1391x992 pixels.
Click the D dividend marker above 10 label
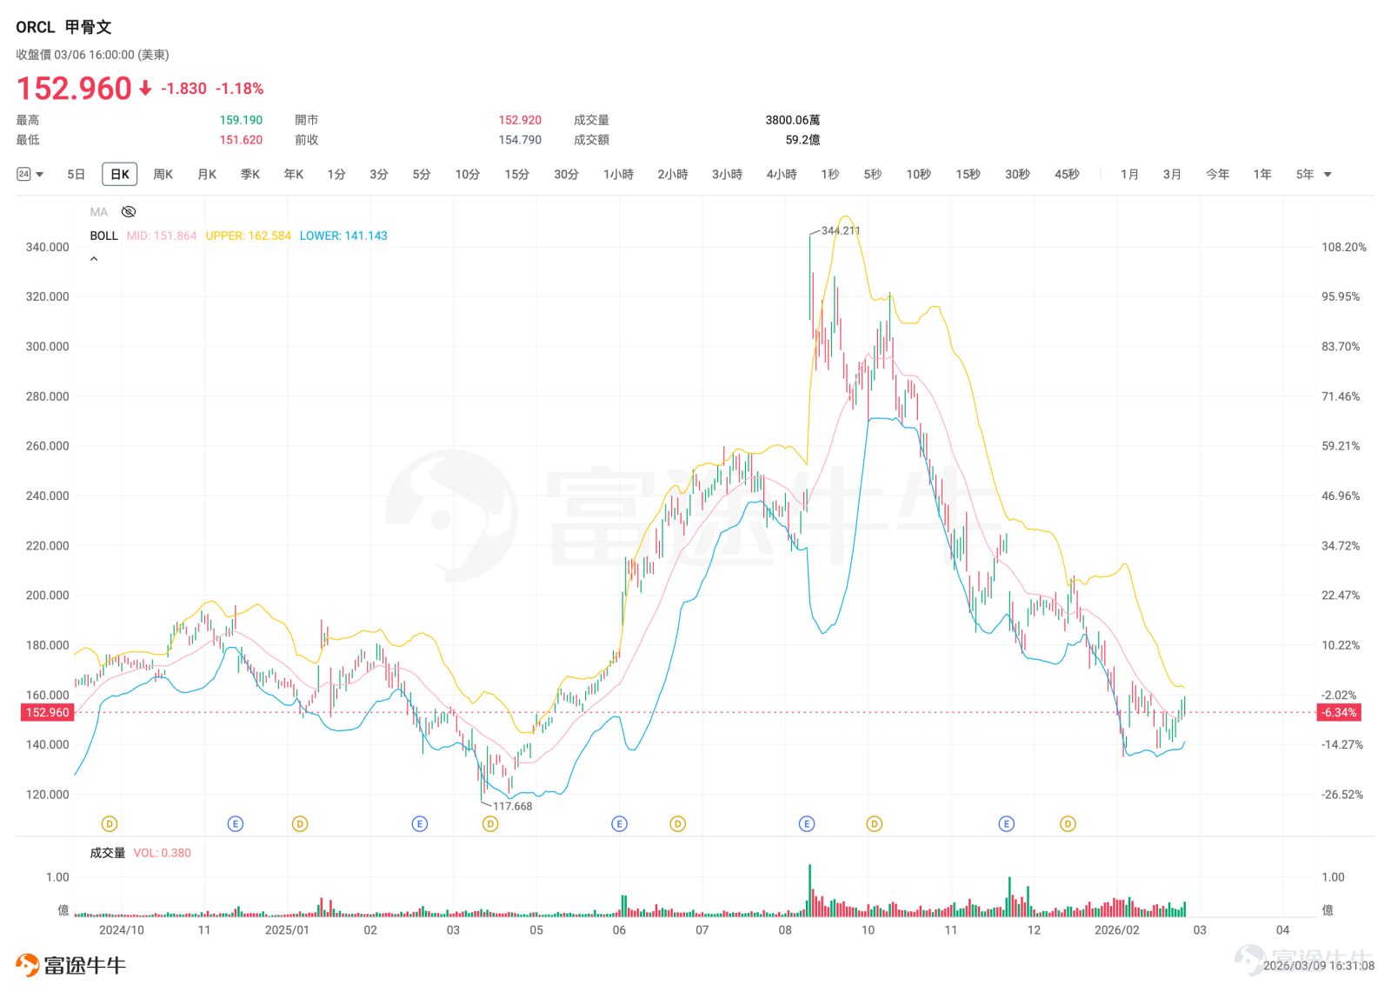click(x=875, y=823)
